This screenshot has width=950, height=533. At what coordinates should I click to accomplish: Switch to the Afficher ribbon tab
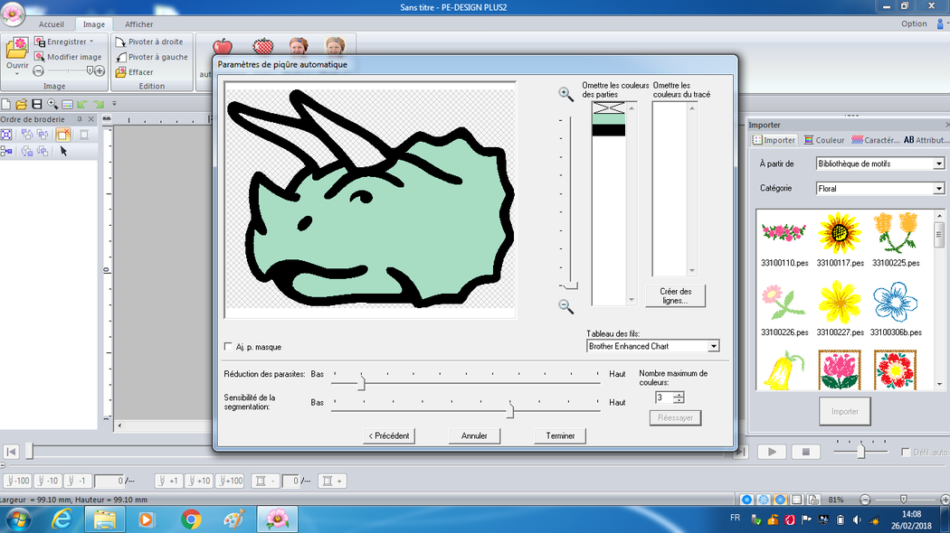tap(138, 24)
